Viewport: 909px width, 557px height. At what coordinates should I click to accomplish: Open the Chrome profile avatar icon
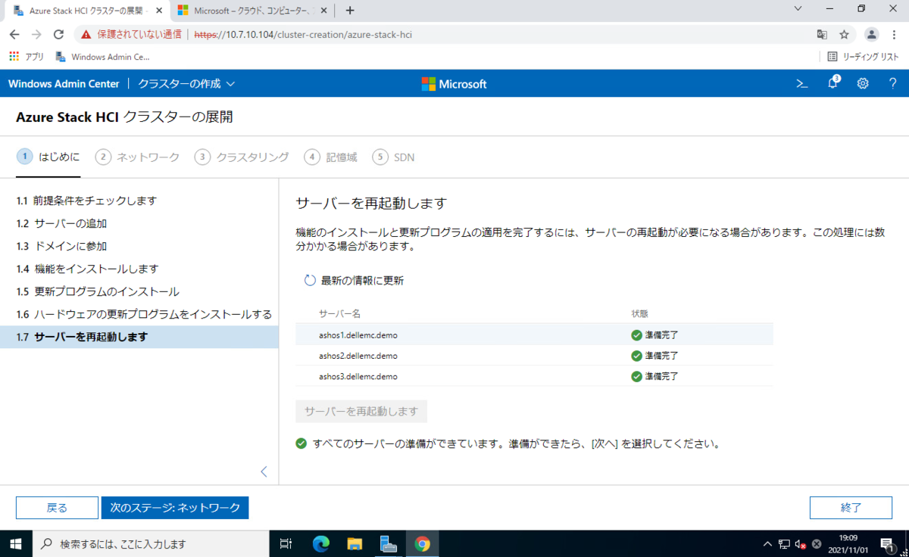[872, 35]
